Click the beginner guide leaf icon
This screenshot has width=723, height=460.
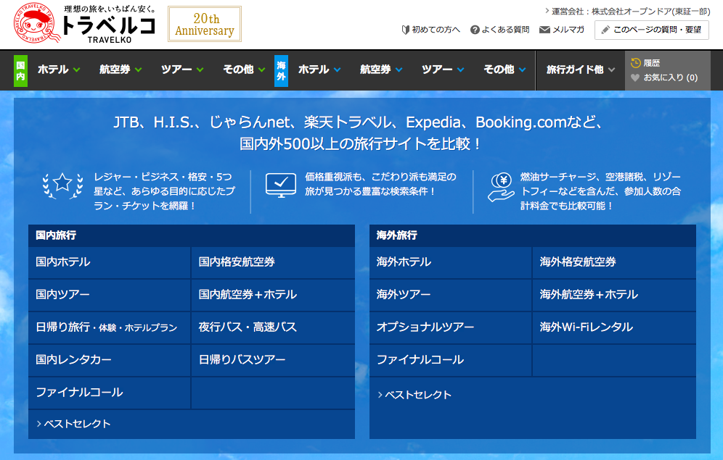tap(405, 30)
